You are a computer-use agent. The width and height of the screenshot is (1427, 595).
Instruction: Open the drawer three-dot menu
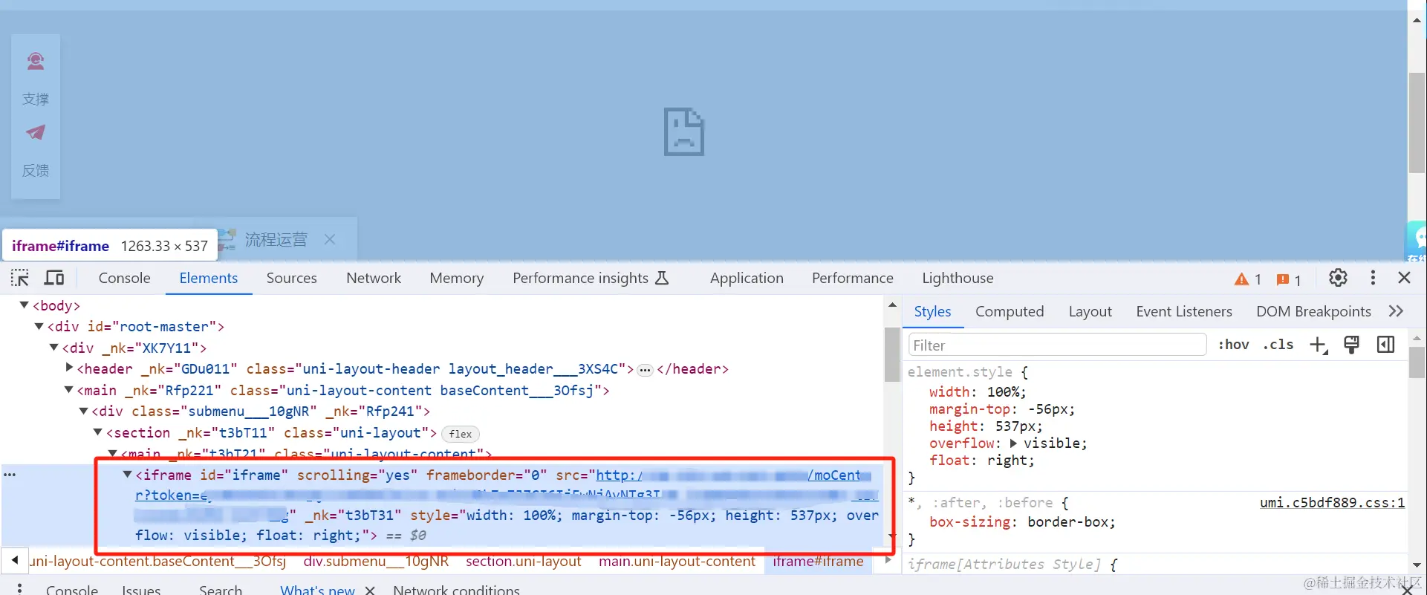point(19,588)
